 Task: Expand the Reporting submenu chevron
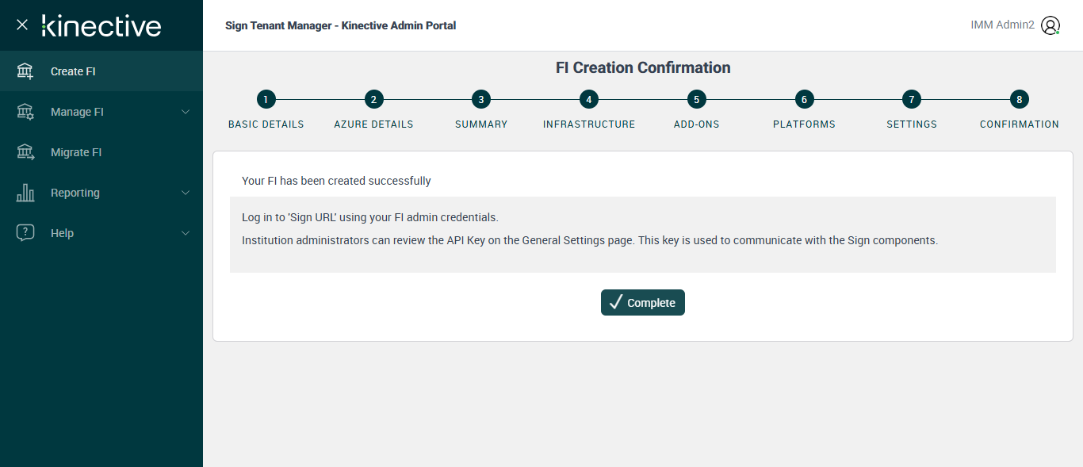click(x=186, y=193)
